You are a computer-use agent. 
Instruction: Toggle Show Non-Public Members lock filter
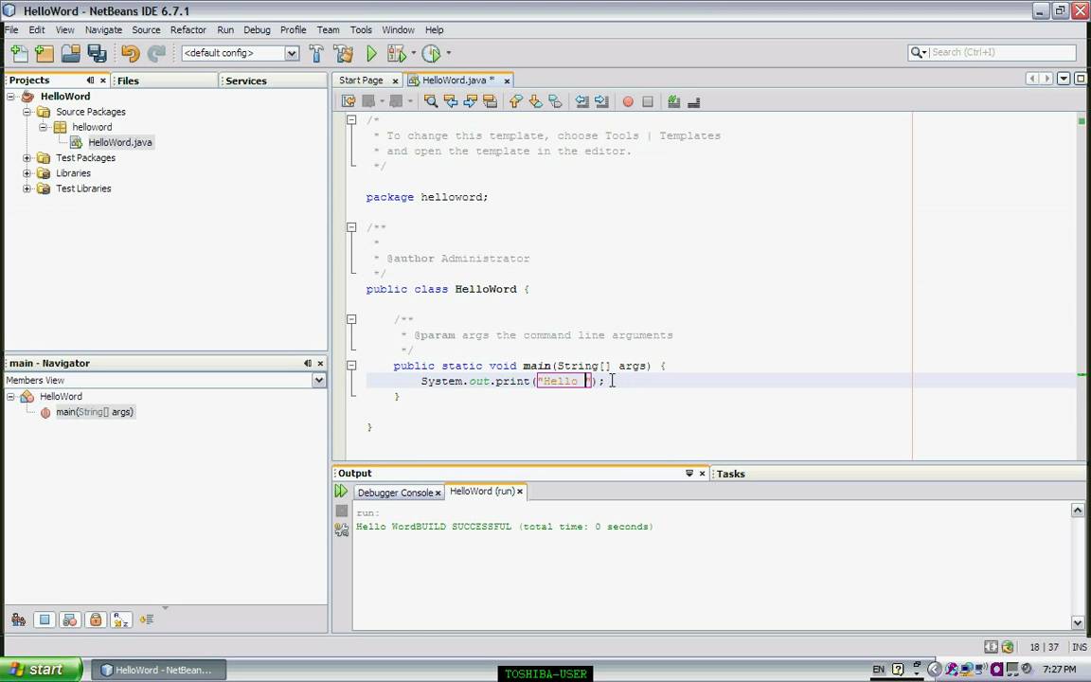96,619
